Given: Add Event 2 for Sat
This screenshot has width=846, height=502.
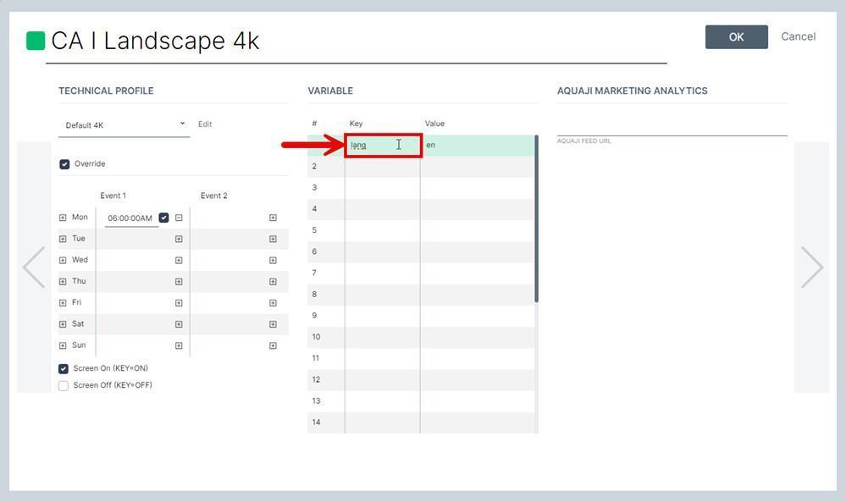Looking at the screenshot, I should click(x=273, y=324).
